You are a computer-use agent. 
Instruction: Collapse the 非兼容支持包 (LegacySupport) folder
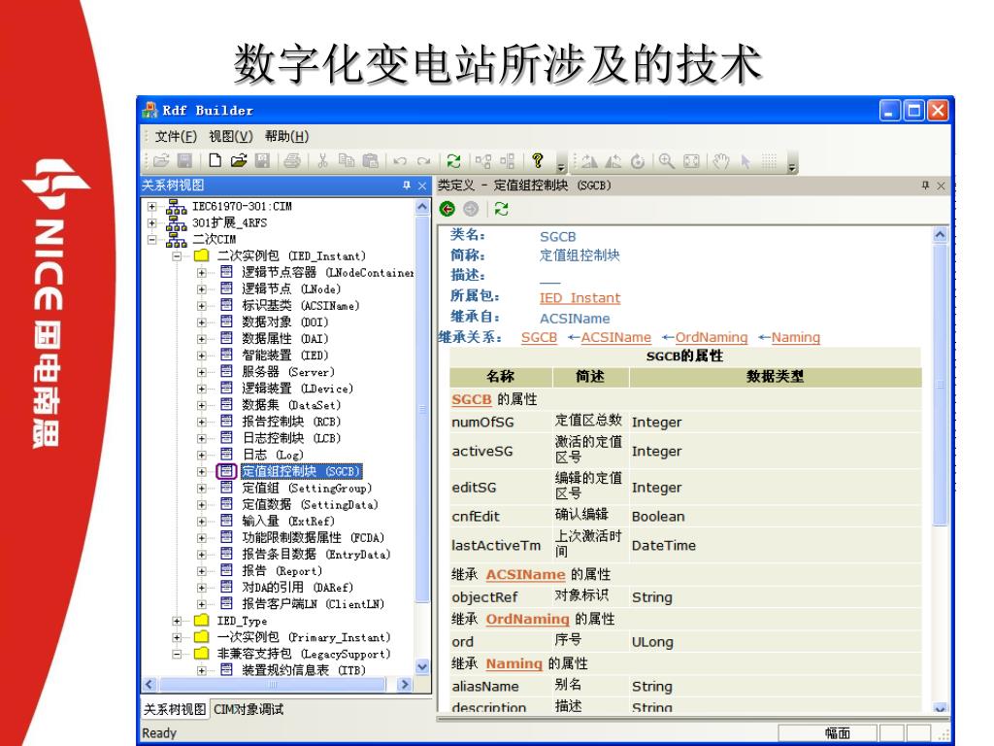click(177, 654)
